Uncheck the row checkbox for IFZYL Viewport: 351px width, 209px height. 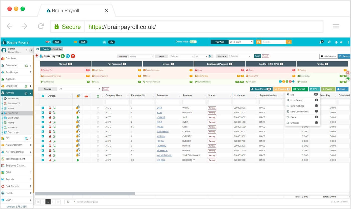[x=43, y=112]
